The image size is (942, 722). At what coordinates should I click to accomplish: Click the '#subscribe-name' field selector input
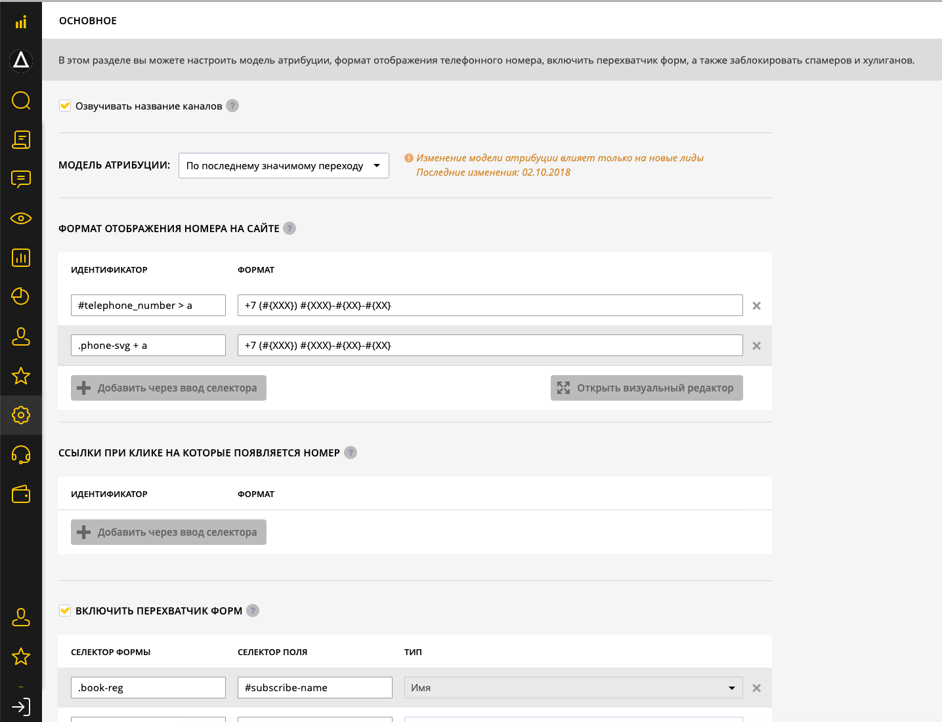[x=314, y=688]
